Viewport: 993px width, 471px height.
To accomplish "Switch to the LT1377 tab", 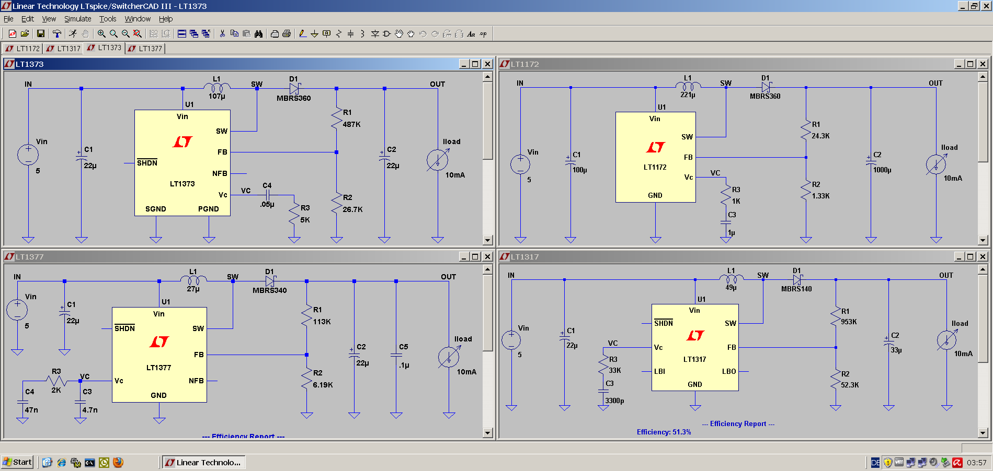I will click(145, 49).
